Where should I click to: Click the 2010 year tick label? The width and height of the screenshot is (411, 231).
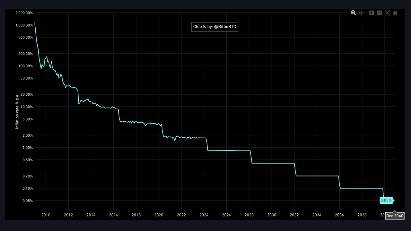[46, 215]
